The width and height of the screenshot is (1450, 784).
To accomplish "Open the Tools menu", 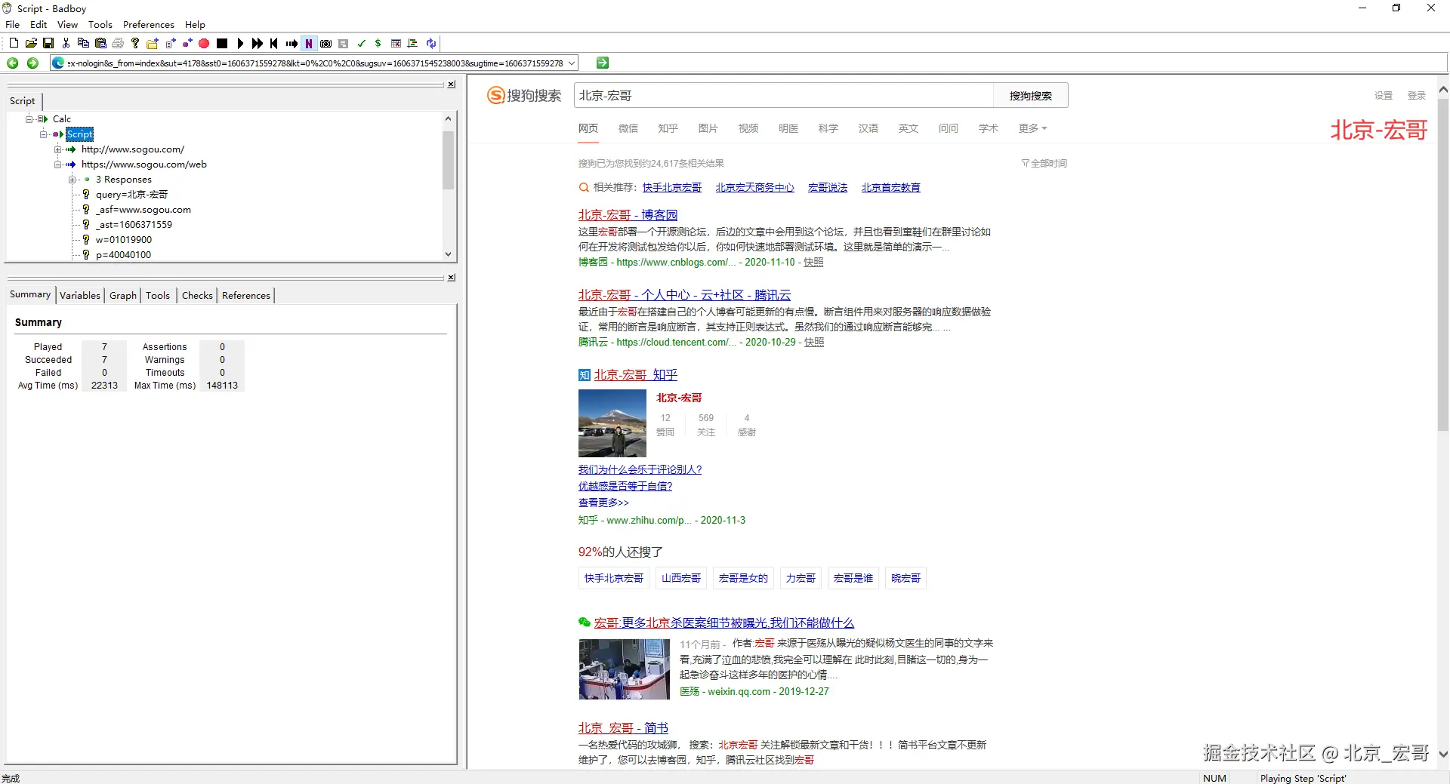I will click(x=100, y=25).
